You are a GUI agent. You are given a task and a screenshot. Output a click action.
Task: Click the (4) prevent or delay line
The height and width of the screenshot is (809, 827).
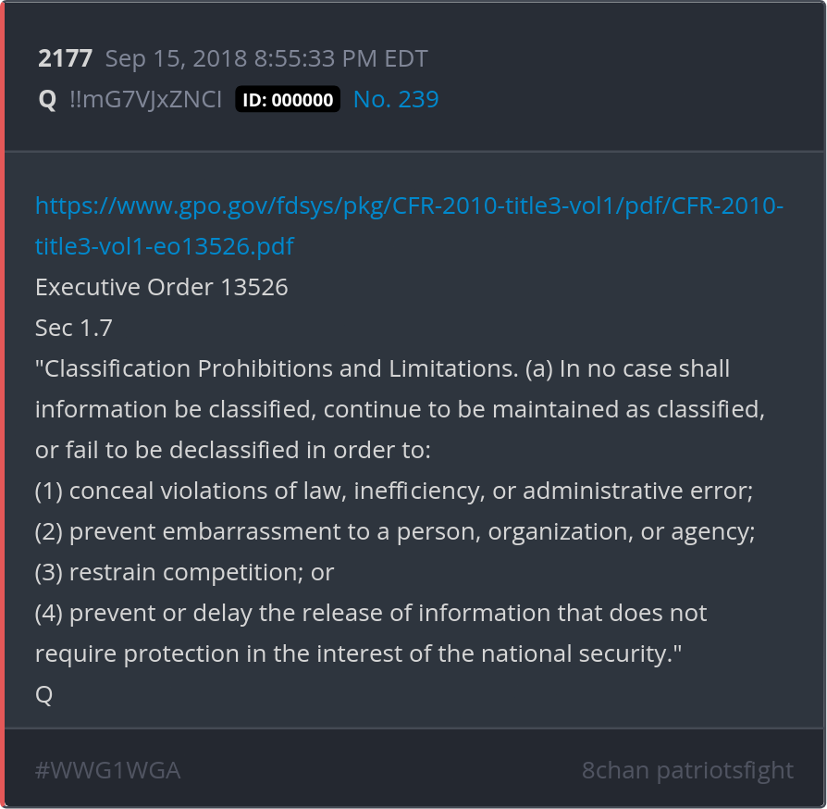(x=371, y=613)
